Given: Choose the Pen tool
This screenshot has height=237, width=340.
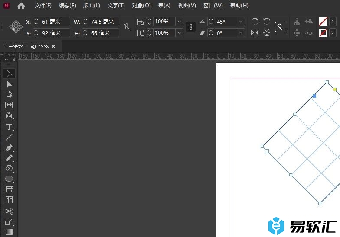Looking at the screenshot, I should pyautogui.click(x=9, y=148).
